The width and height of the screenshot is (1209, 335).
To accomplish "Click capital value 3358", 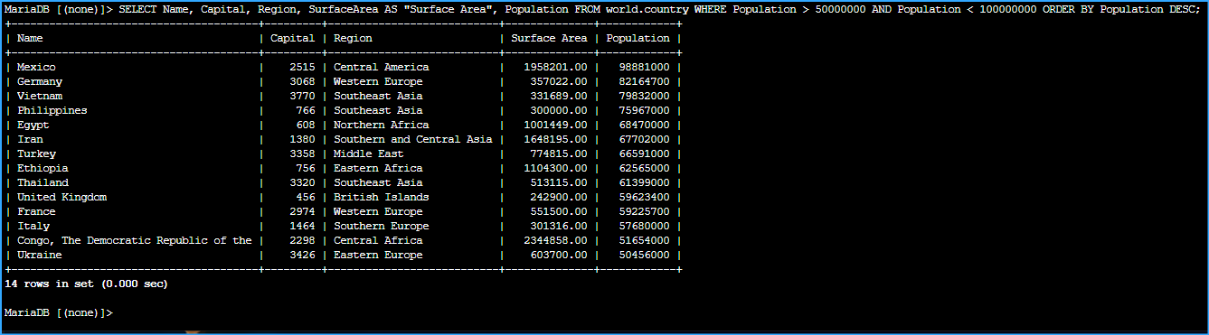I will 302,154.
